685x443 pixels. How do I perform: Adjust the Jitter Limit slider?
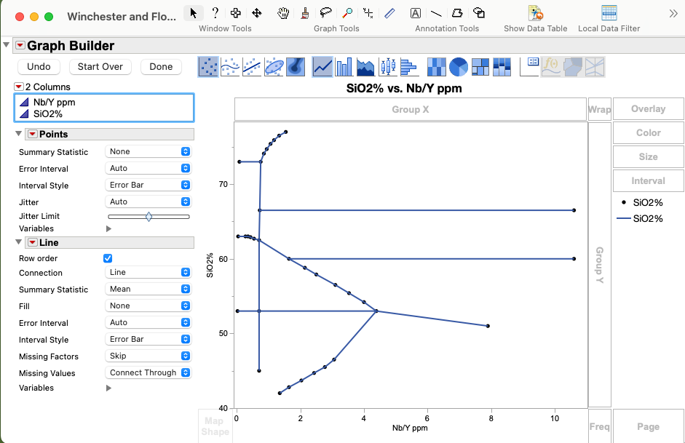(149, 217)
